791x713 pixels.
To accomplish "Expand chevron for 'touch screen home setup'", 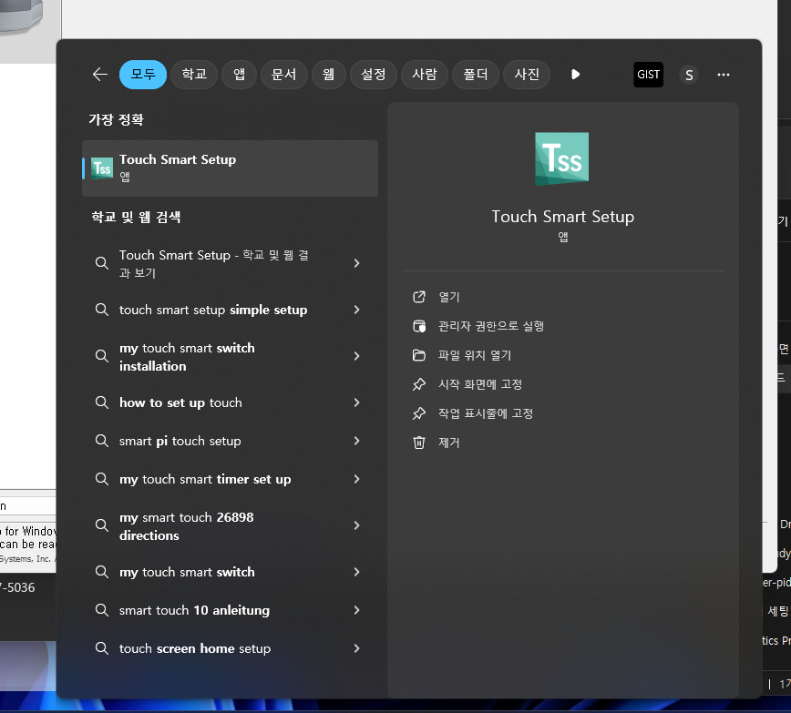I will tap(356, 648).
